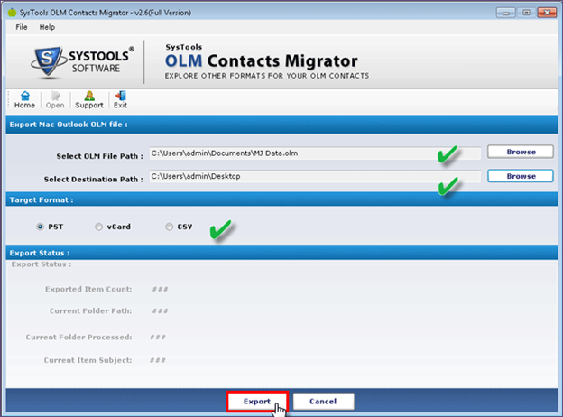
Task: Open the File menu
Action: click(x=21, y=27)
